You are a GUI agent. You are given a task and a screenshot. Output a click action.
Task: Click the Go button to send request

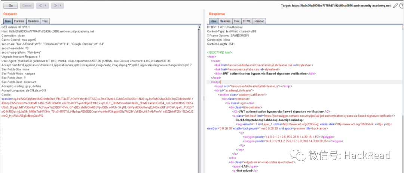(x=10, y=5)
